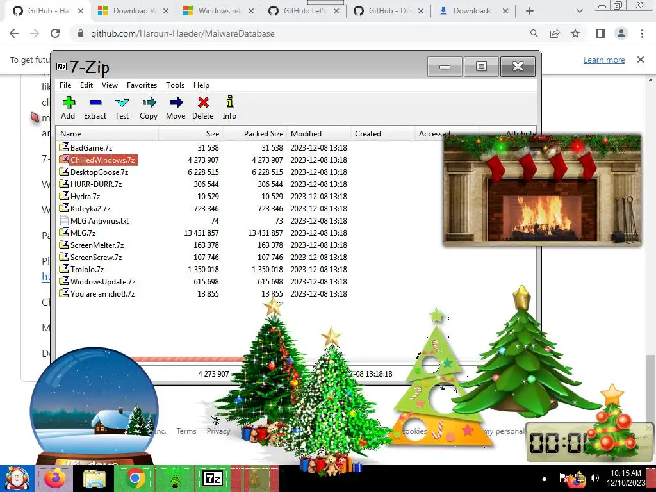Expand the tab search chevron
The image size is (656, 492).
click(579, 11)
